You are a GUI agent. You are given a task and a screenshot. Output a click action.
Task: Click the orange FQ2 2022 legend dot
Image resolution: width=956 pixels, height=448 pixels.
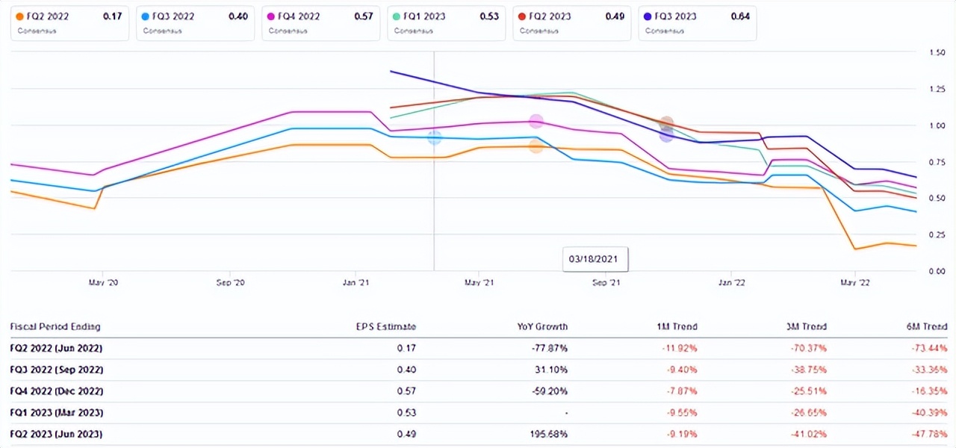click(x=19, y=16)
